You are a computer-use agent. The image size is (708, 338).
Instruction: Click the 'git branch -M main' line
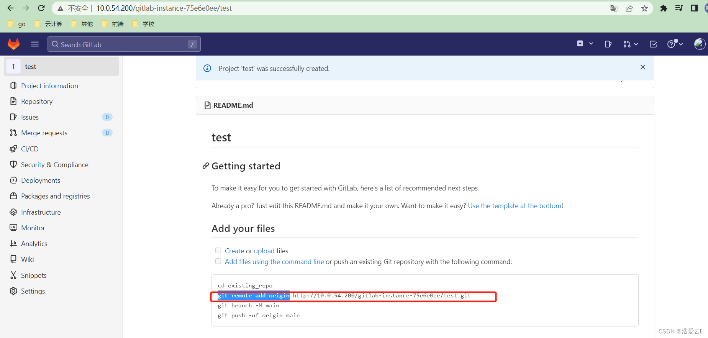click(x=249, y=305)
